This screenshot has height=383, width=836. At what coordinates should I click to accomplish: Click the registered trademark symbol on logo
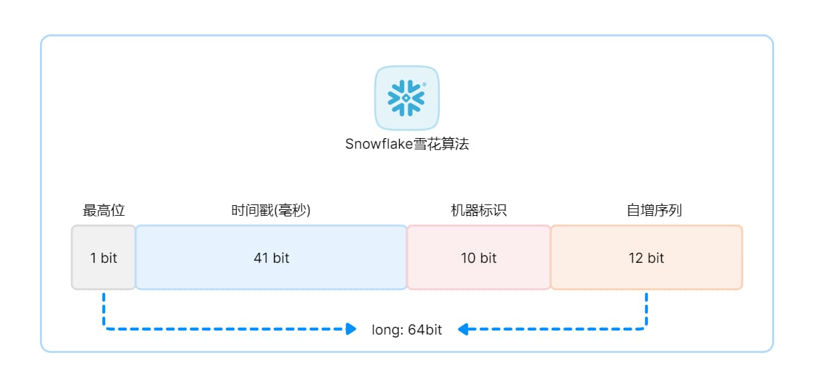[424, 85]
